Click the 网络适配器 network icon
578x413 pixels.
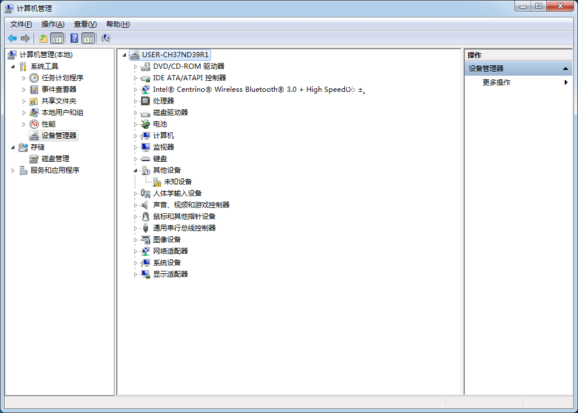(146, 251)
